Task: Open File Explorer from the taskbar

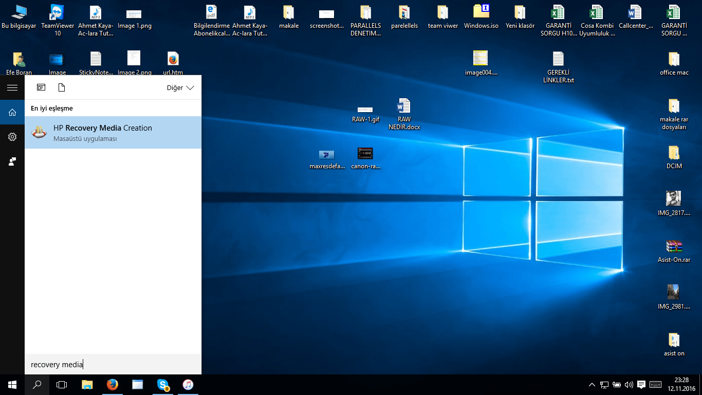Action: pos(87,385)
